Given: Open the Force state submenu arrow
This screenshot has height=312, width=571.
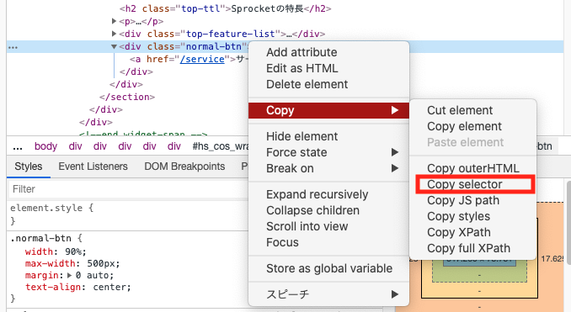Looking at the screenshot, I should tap(395, 152).
